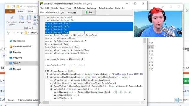Open GlovePIE View menu
The image size is (189, 106).
click(x=62, y=8)
